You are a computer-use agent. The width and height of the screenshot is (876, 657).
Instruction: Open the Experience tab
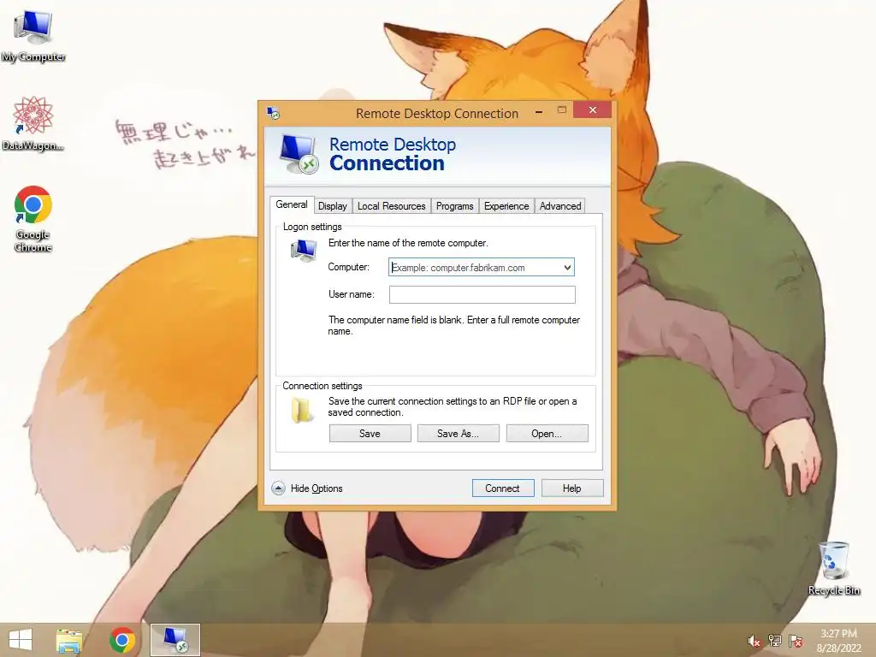[506, 206]
